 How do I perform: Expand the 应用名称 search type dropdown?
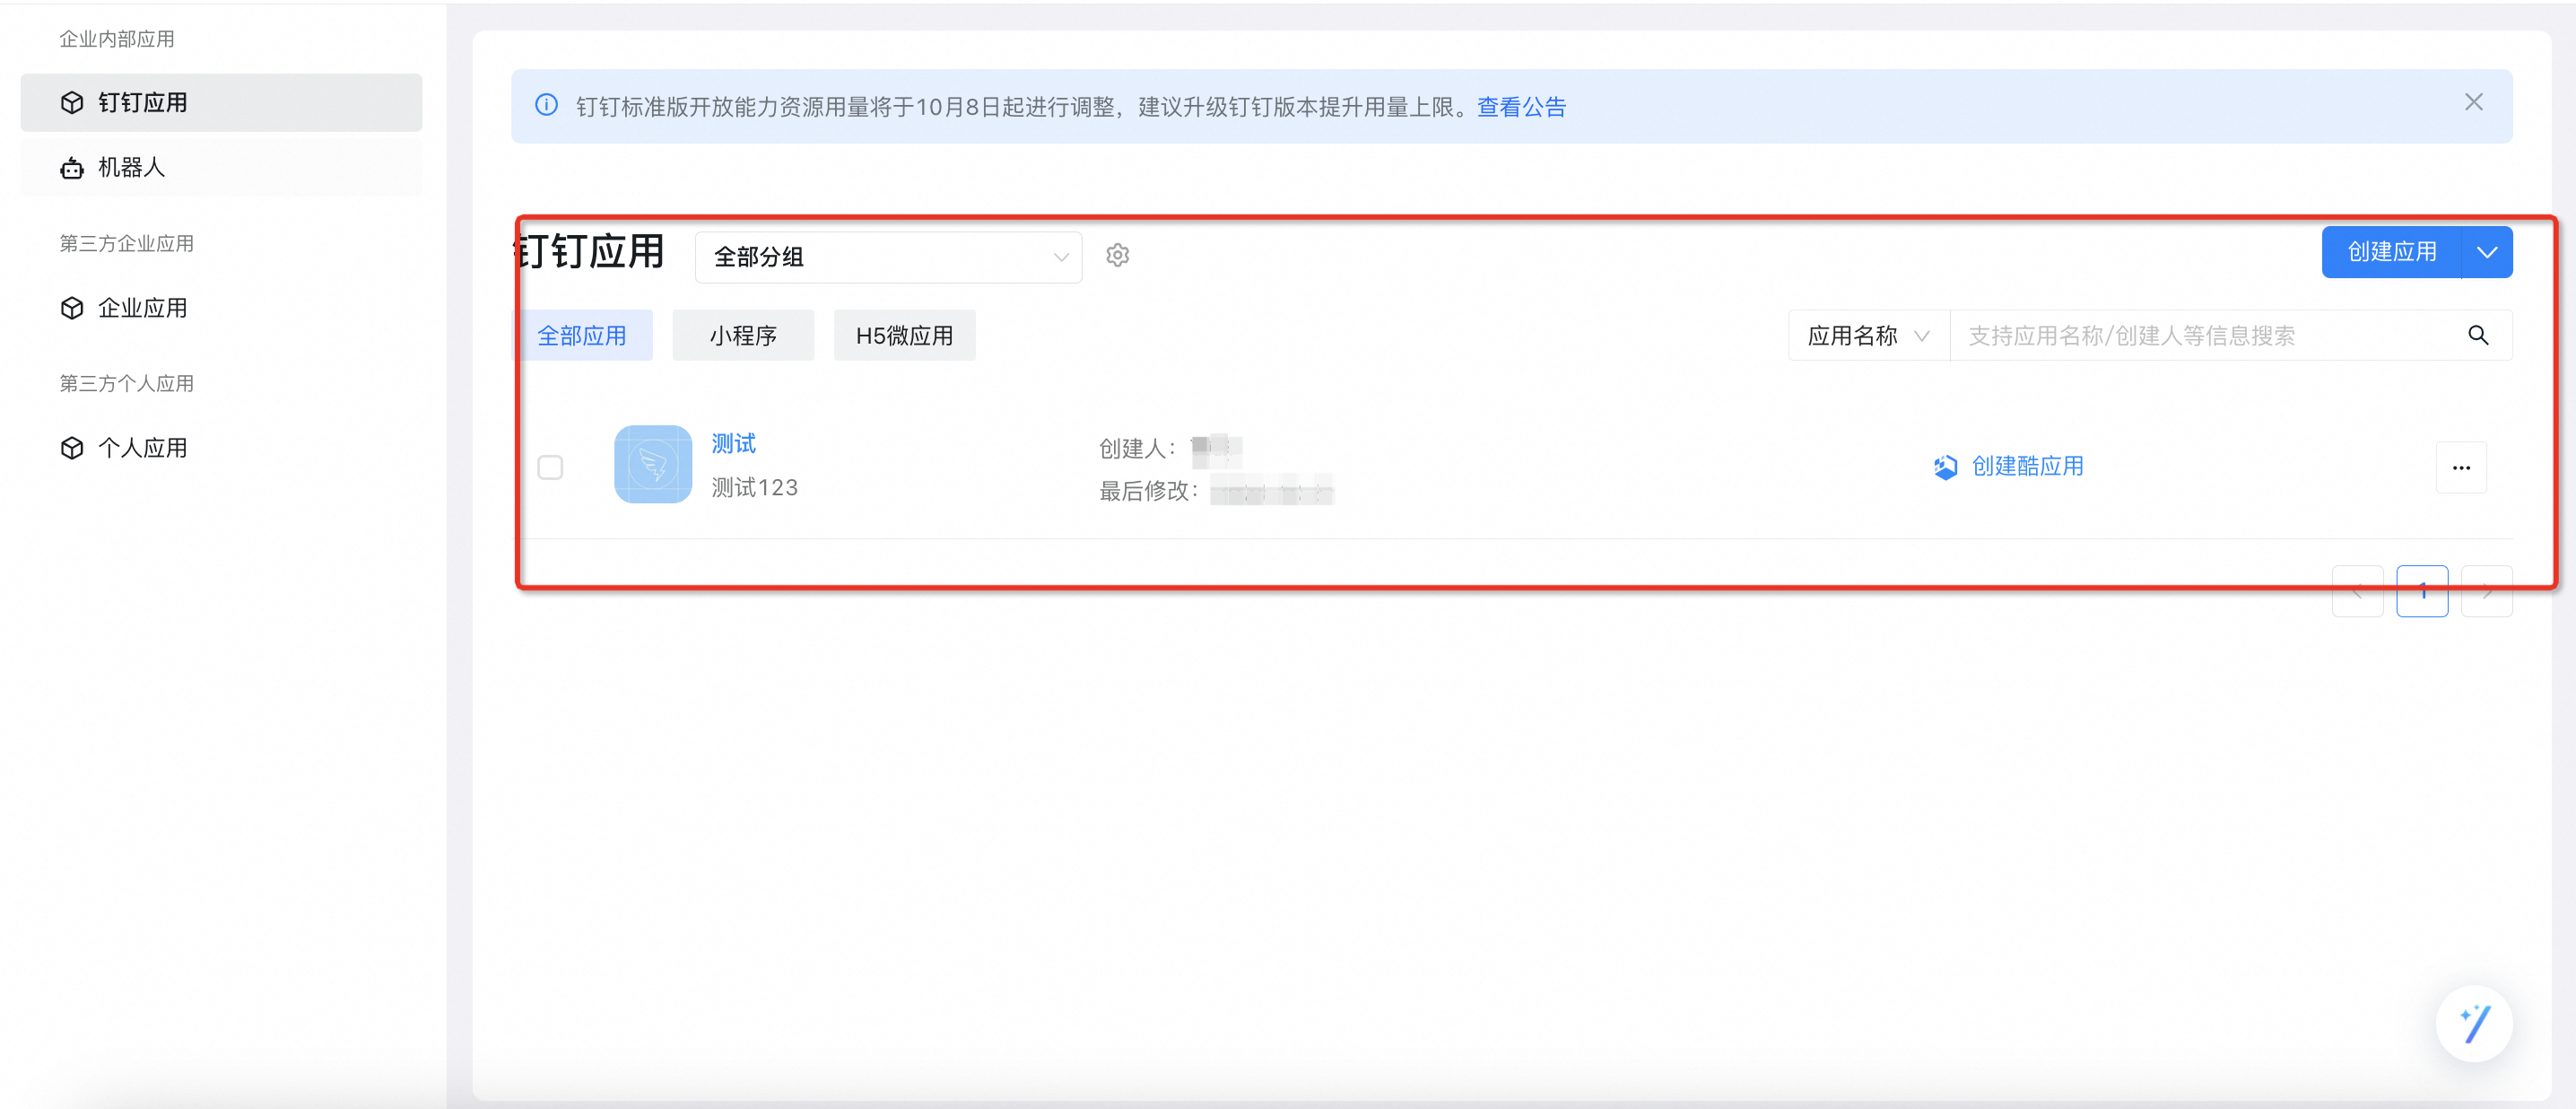[x=1868, y=335]
